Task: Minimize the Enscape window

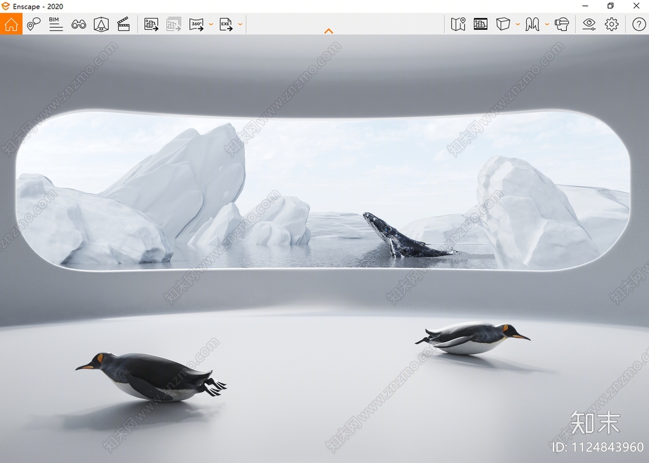Action: tap(585, 6)
